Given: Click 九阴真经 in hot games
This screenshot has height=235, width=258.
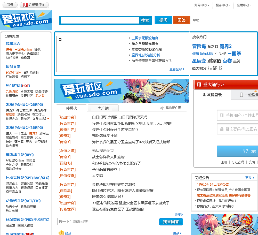Looking at the screenshot, I should click(x=12, y=91).
